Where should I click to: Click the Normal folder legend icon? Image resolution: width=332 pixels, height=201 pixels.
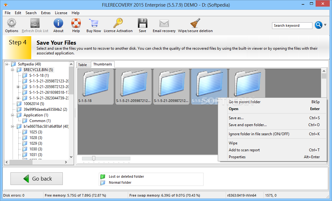click(x=103, y=182)
